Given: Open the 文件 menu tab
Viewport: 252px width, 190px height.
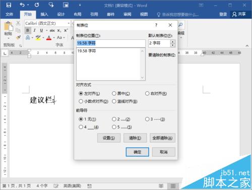Looking at the screenshot, I should [9, 14].
